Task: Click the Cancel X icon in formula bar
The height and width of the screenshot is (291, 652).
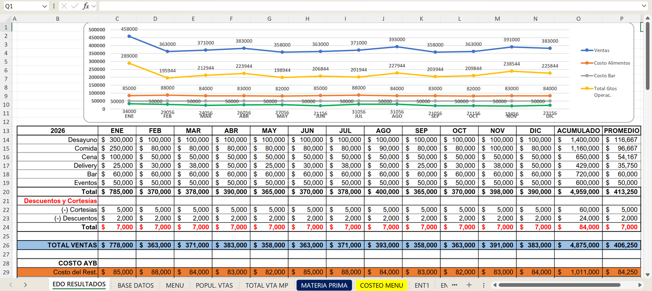Action: 64,6
